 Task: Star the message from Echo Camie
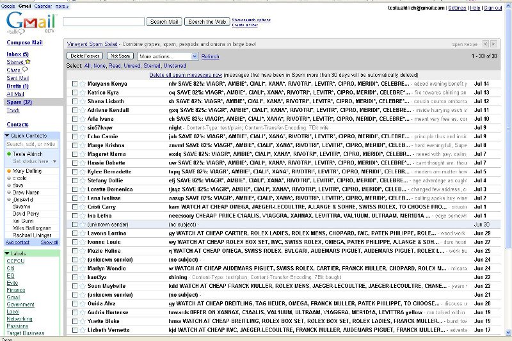click(x=82, y=136)
